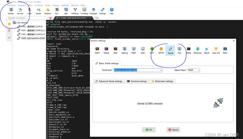
Task: Click the Cancel button
Action: pyautogui.click(x=173, y=130)
